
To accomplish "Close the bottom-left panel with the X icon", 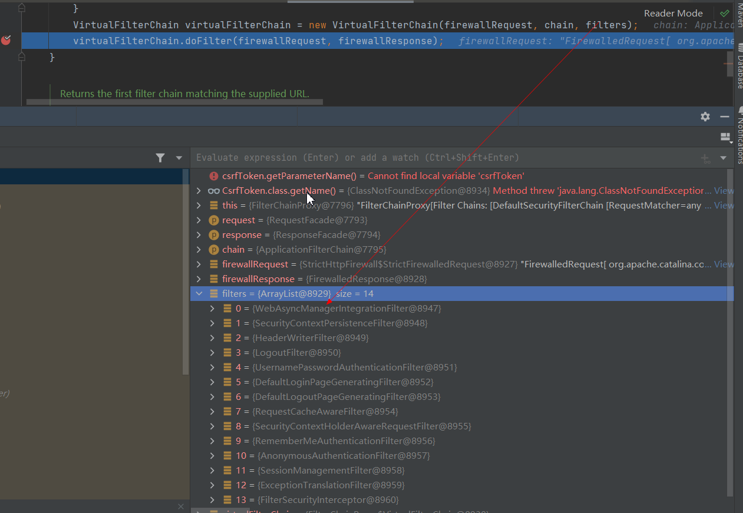I will coord(181,507).
